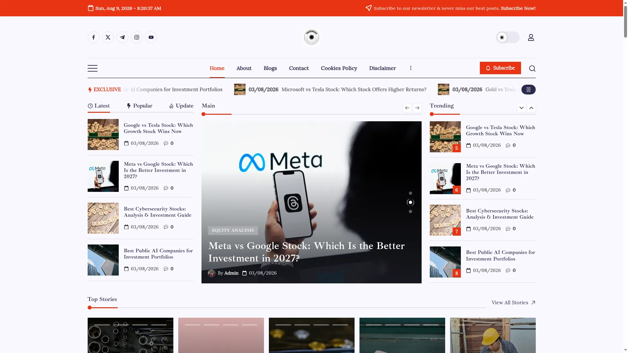Screen dimensions: 628x353
Task: Open Trending Best Public AI Companies headline
Action: point(501,256)
